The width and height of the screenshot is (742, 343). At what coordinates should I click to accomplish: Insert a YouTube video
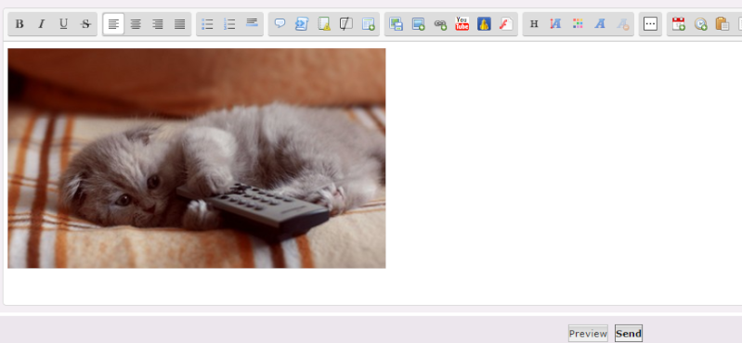(x=462, y=24)
